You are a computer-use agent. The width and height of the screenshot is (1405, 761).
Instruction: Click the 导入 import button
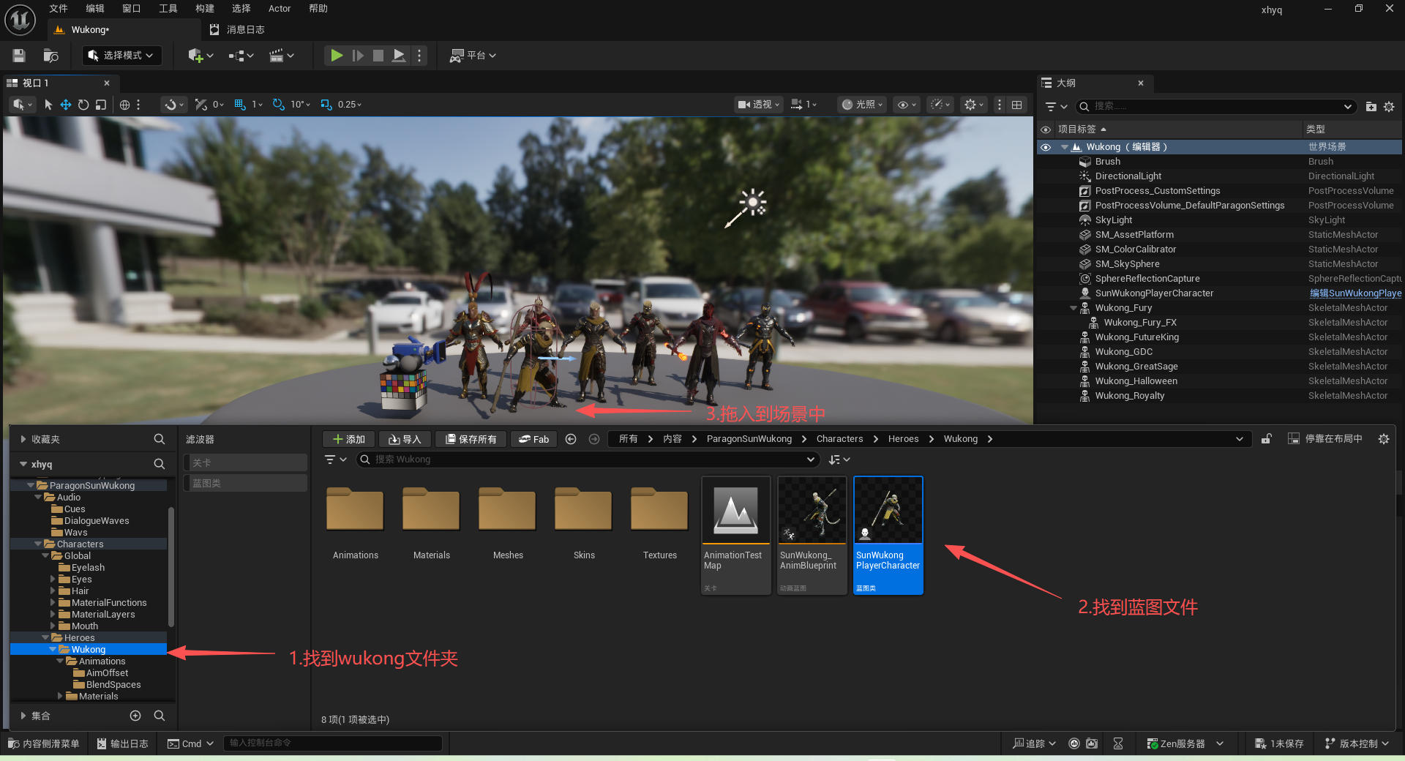click(x=405, y=439)
